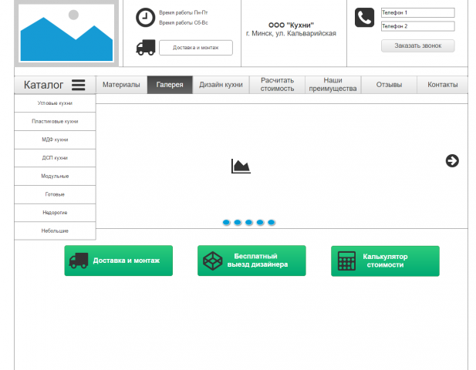Click the clock working hours icon
Image resolution: width=476 pixels, height=370 pixels.
point(145,18)
